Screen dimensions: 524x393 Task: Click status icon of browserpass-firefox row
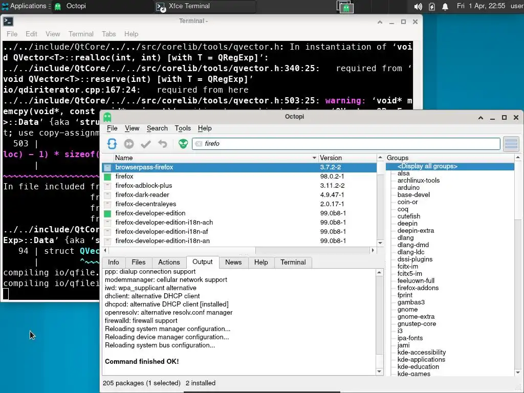tap(107, 167)
